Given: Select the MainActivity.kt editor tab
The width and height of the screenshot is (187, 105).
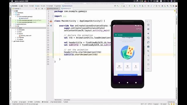Looking at the screenshot, I should tap(67, 8).
